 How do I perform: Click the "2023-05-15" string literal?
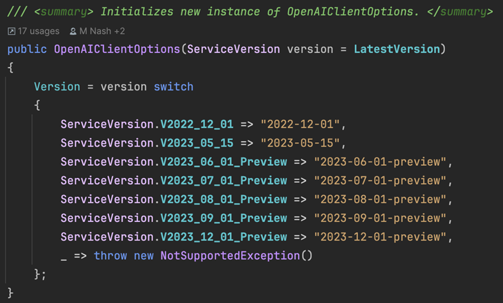[300, 143]
